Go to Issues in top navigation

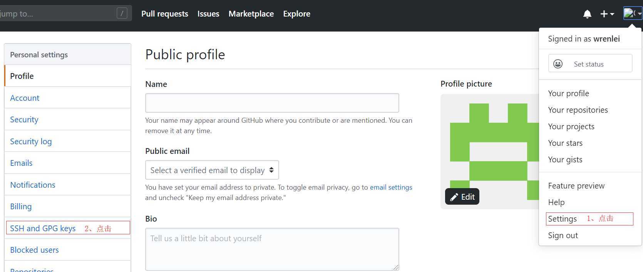(208, 14)
